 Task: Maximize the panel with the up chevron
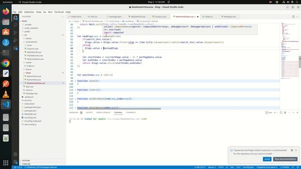tap(293, 113)
